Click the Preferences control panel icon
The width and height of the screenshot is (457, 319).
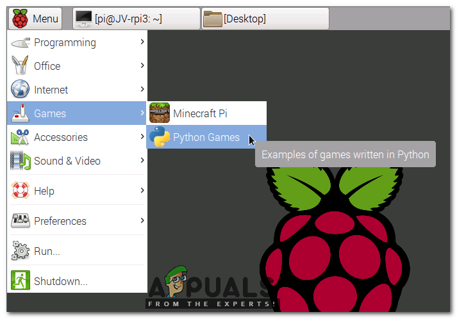pos(20,220)
